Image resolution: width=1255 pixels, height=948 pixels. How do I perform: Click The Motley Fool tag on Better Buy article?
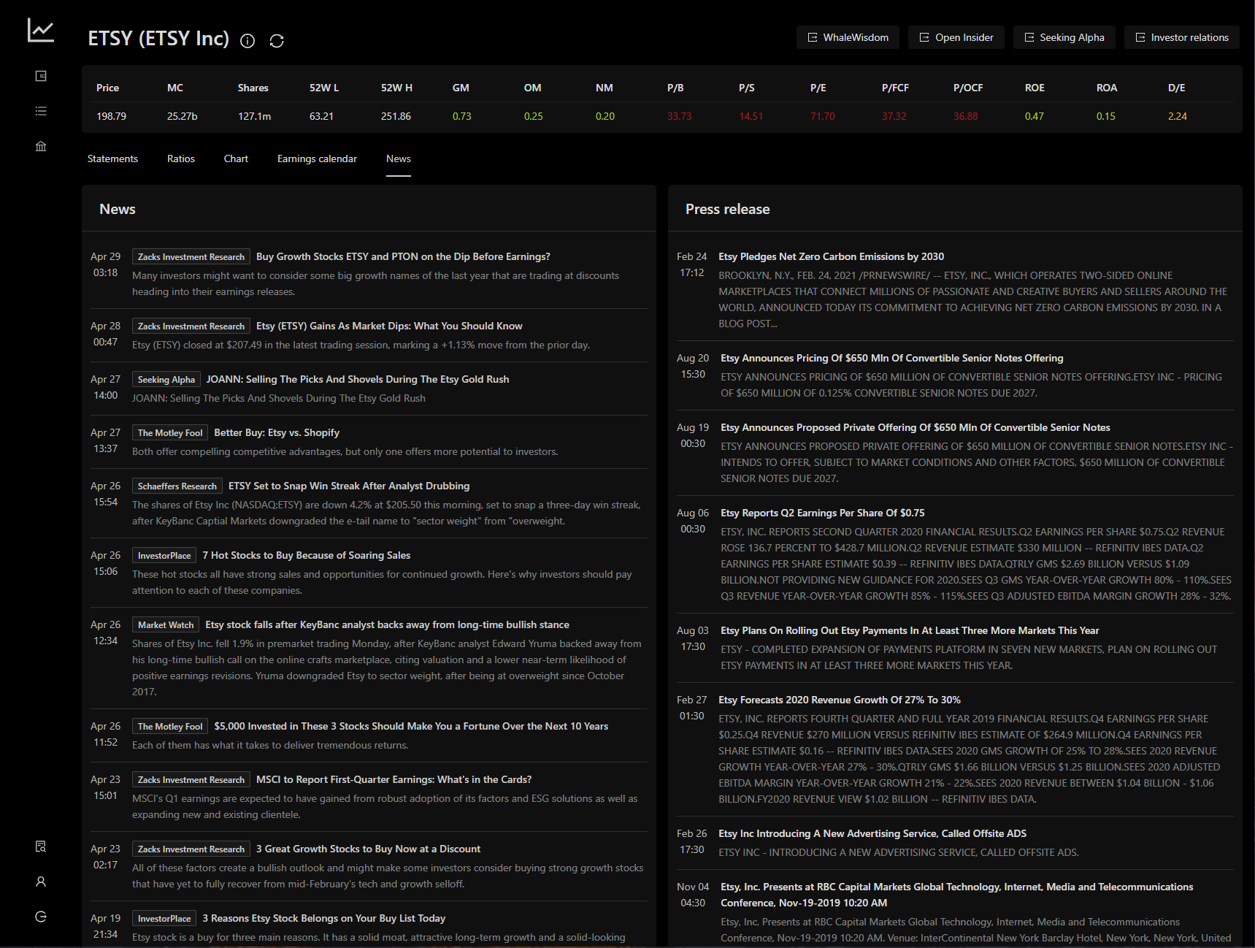(x=170, y=433)
